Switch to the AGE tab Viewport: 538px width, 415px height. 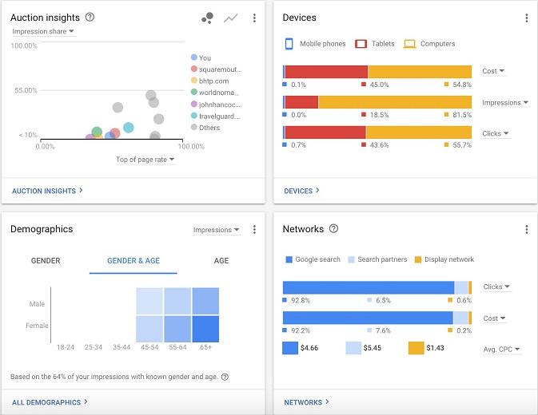click(x=221, y=261)
